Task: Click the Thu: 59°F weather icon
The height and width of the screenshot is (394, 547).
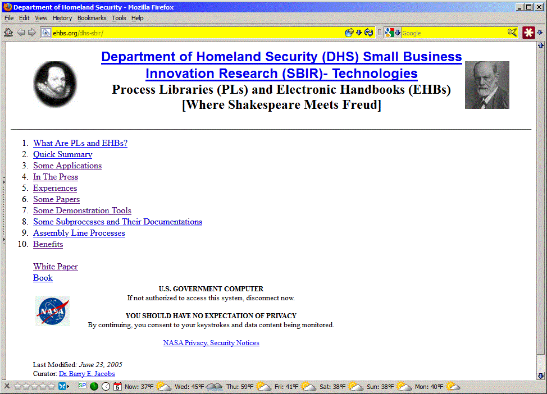Action: tap(263, 386)
